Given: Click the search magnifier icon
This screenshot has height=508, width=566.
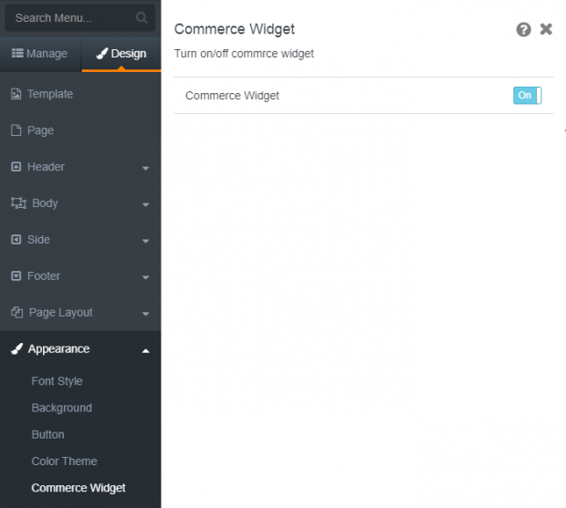Looking at the screenshot, I should point(141,17).
